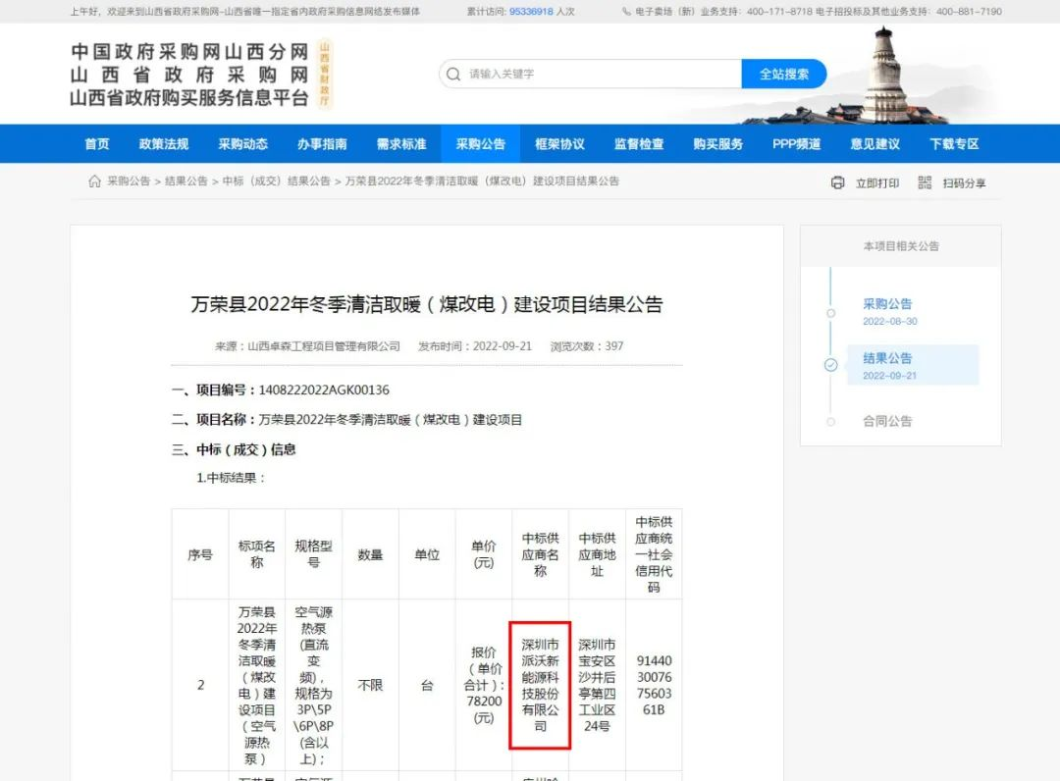The width and height of the screenshot is (1060, 781).
Task: Click the search magnifier icon
Action: click(452, 74)
